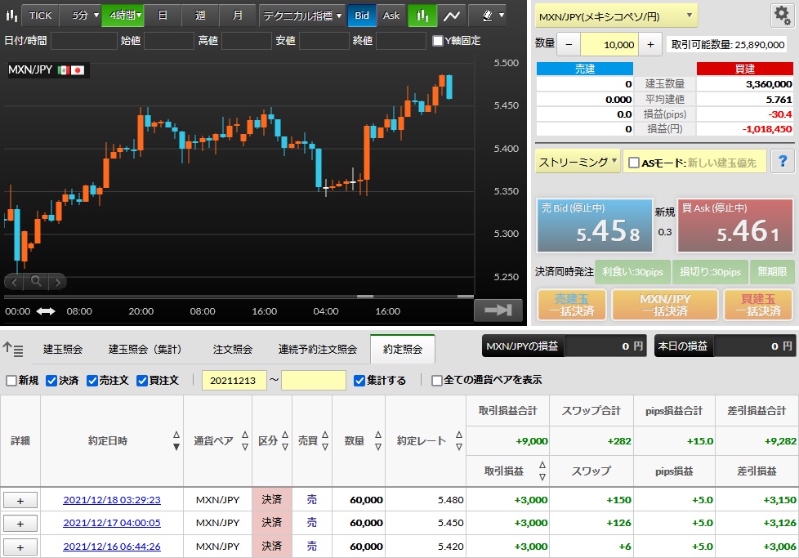The width and height of the screenshot is (799, 558).
Task: Click 買建玉一括決済 button
Action: [758, 305]
